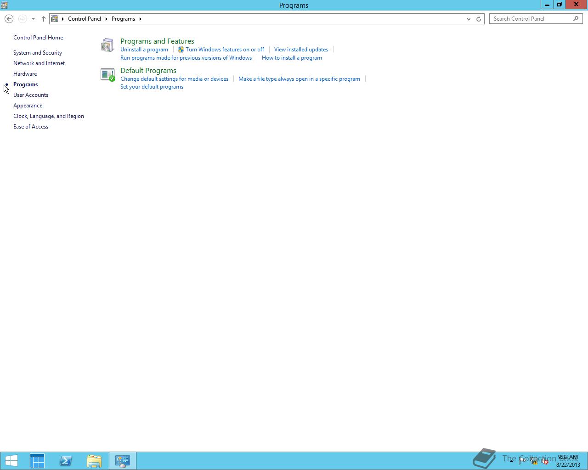Expand chevron after Control Panel breadcrumb

[x=106, y=19]
